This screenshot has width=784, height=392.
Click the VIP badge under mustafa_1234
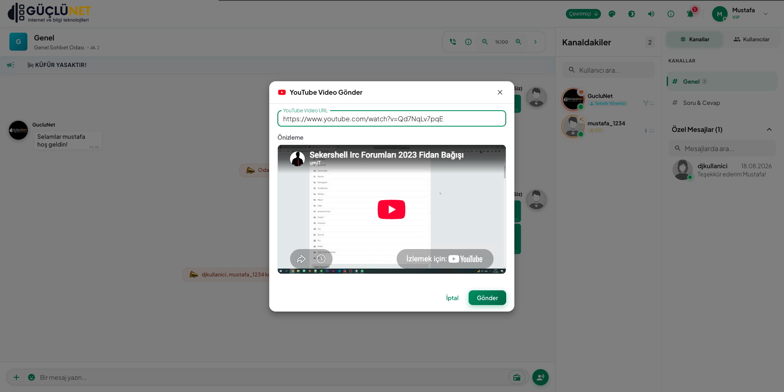(596, 131)
